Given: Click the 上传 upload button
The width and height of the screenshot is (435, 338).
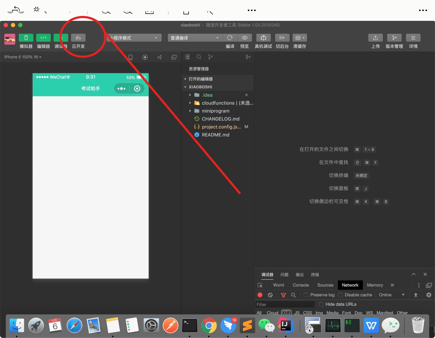Looking at the screenshot, I should click(x=375, y=38).
